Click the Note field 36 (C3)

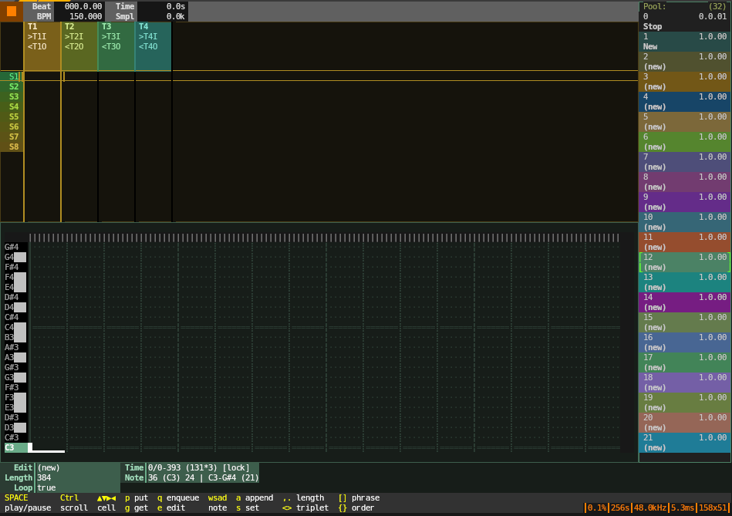click(203, 477)
